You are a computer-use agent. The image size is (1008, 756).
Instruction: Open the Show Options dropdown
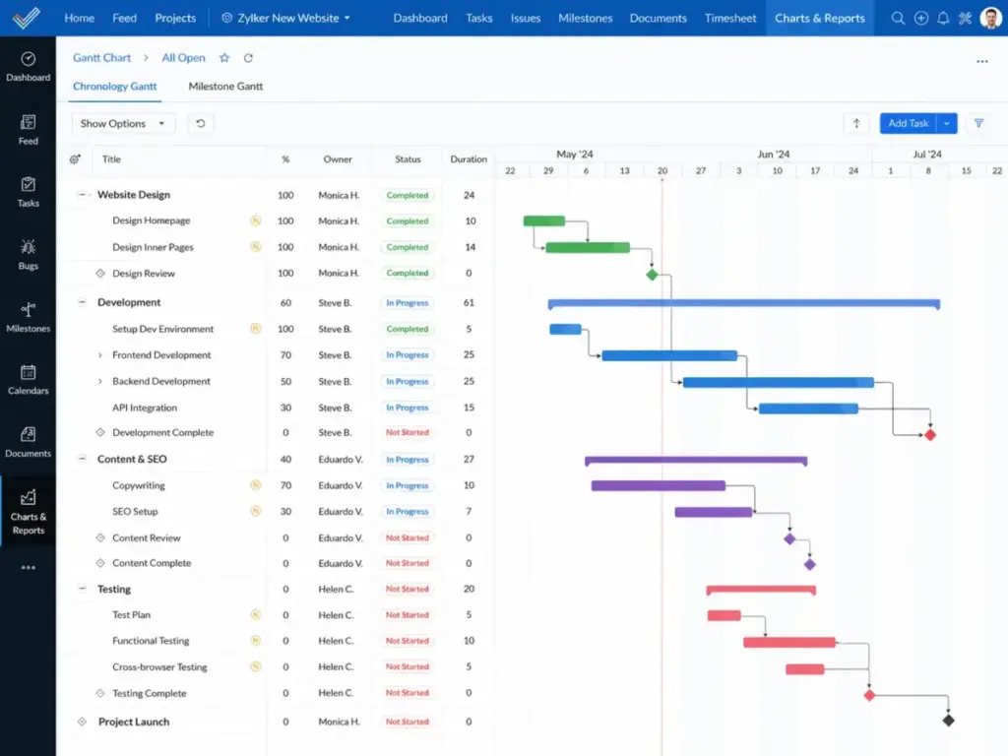pos(123,123)
